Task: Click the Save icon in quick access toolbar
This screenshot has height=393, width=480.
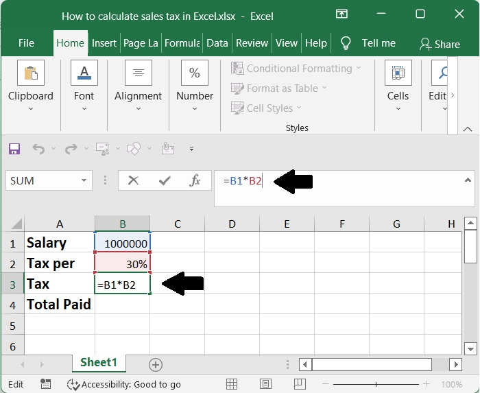Action: pyautogui.click(x=14, y=148)
